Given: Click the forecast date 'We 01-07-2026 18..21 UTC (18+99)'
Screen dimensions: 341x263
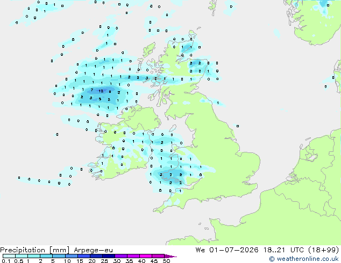Looking at the screenshot, I should [x=267, y=250].
